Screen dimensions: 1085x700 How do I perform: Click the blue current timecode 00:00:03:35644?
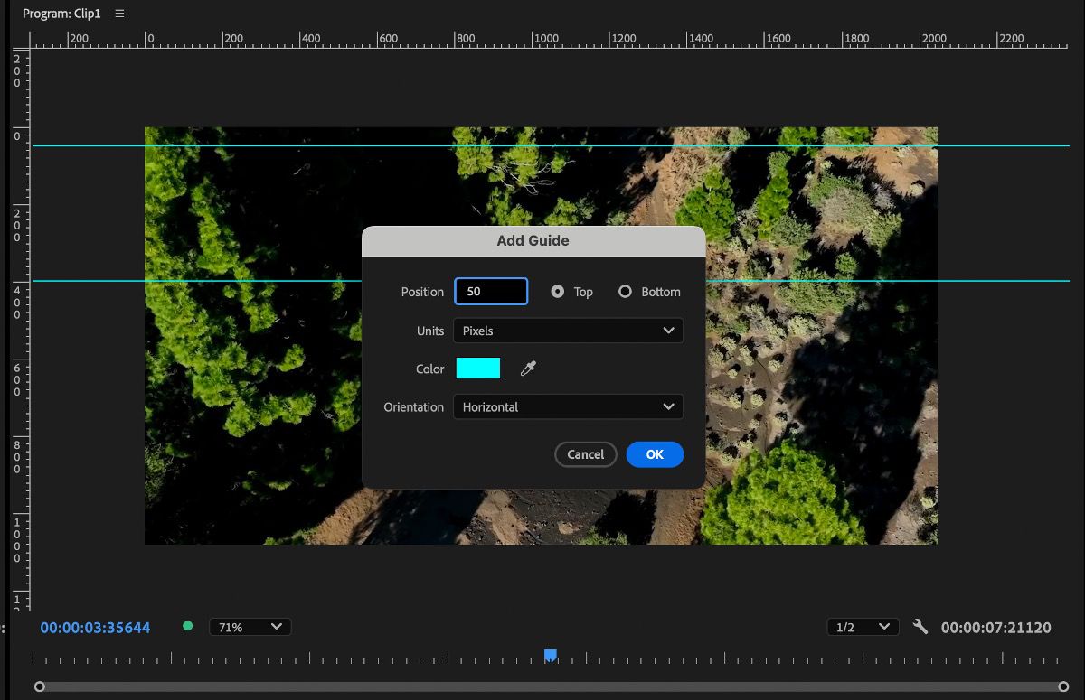pos(95,627)
